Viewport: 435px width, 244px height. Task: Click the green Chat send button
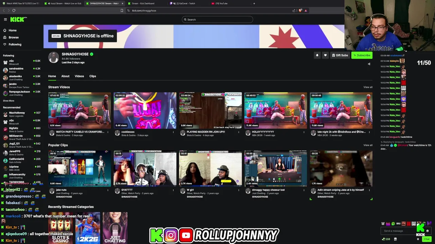pyautogui.click(x=427, y=239)
